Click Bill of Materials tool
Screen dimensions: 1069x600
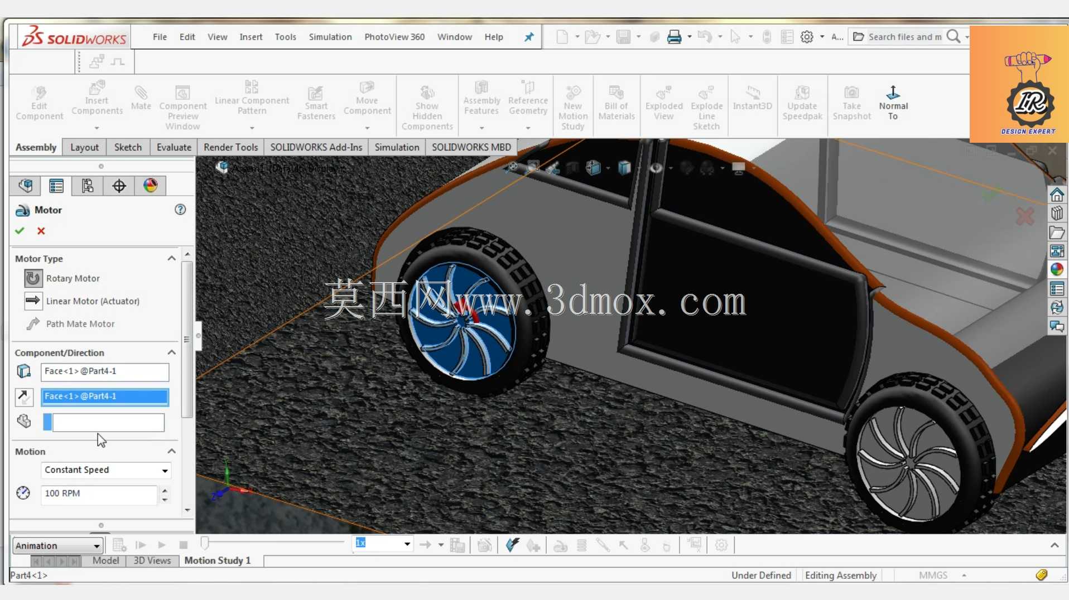click(617, 103)
